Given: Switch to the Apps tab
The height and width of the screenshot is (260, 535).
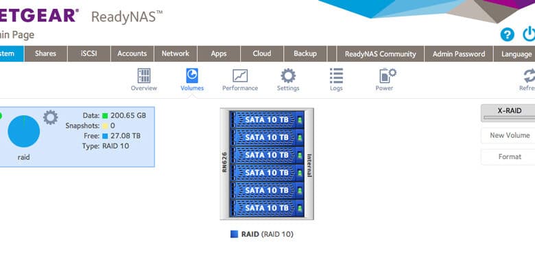Looking at the screenshot, I should click(x=219, y=54).
